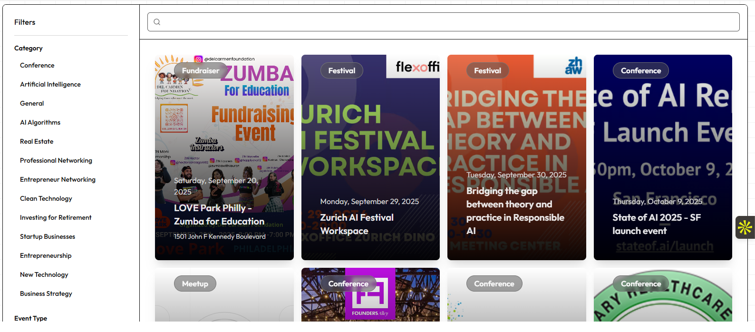Select Investing for Retirement filter
Screen dimensions: 755x332
(x=56, y=218)
